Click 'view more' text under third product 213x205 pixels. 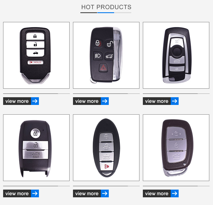[156, 101]
